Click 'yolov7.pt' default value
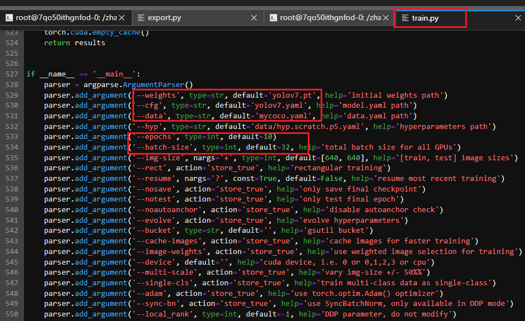Image resolution: width=525 pixels, height=321 pixels. click(292, 95)
